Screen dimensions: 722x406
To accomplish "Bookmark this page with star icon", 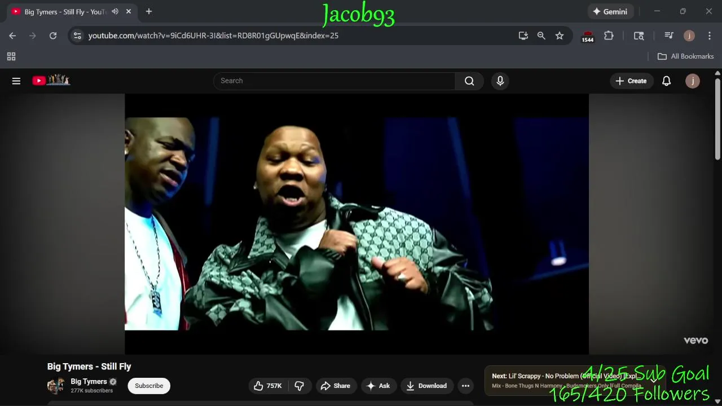I will [x=560, y=36].
